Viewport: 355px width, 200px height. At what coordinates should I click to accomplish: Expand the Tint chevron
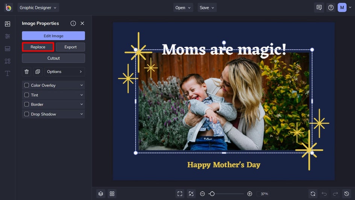point(82,95)
